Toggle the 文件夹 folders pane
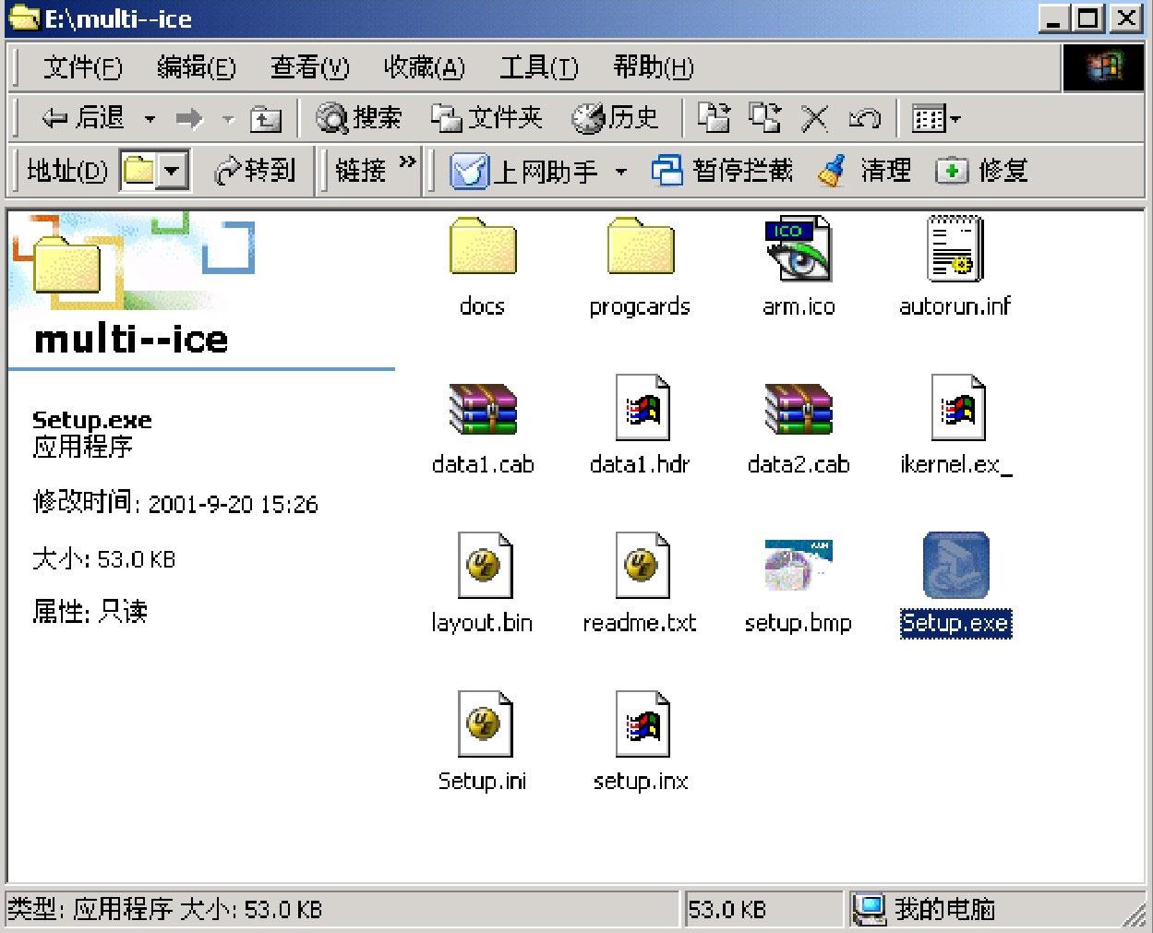 click(x=486, y=118)
